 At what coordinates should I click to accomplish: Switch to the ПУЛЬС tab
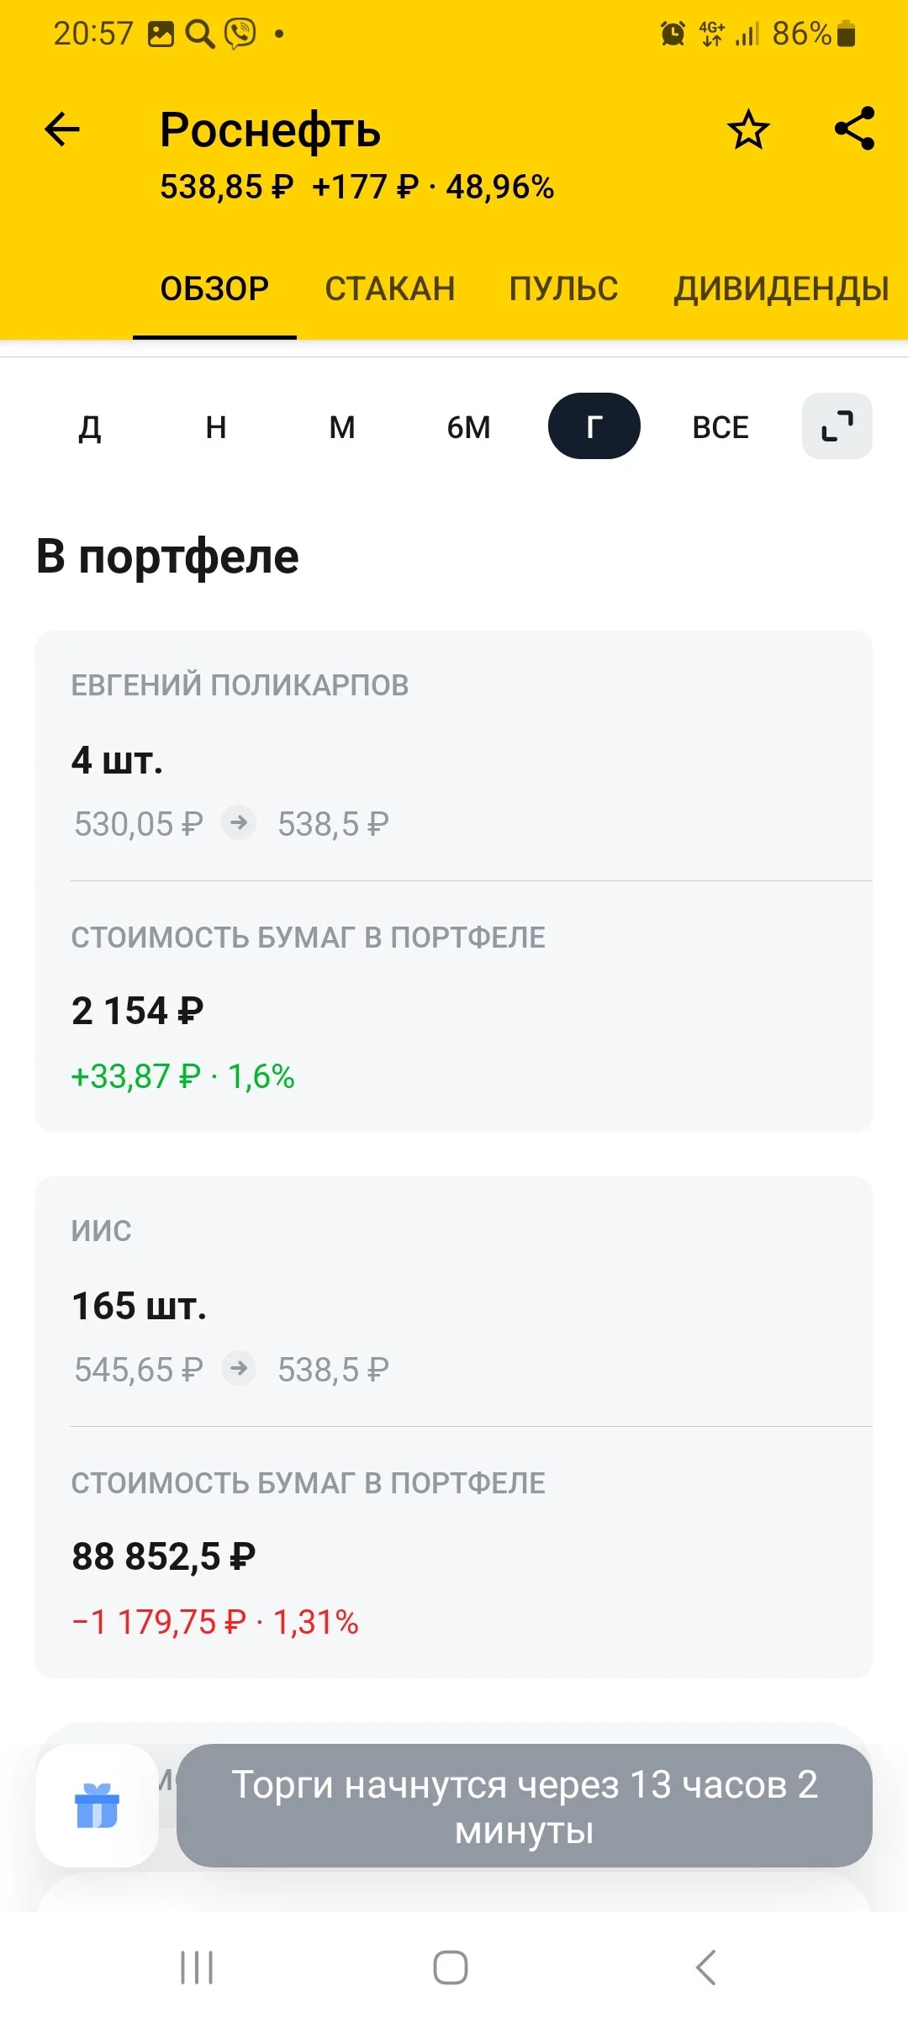[x=564, y=288]
